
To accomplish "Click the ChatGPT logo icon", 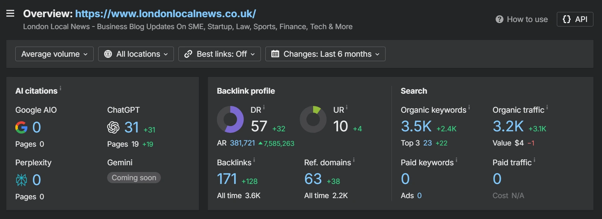I will click(113, 127).
